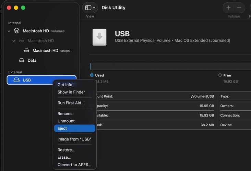Click the Device: label

(x=226, y=125)
